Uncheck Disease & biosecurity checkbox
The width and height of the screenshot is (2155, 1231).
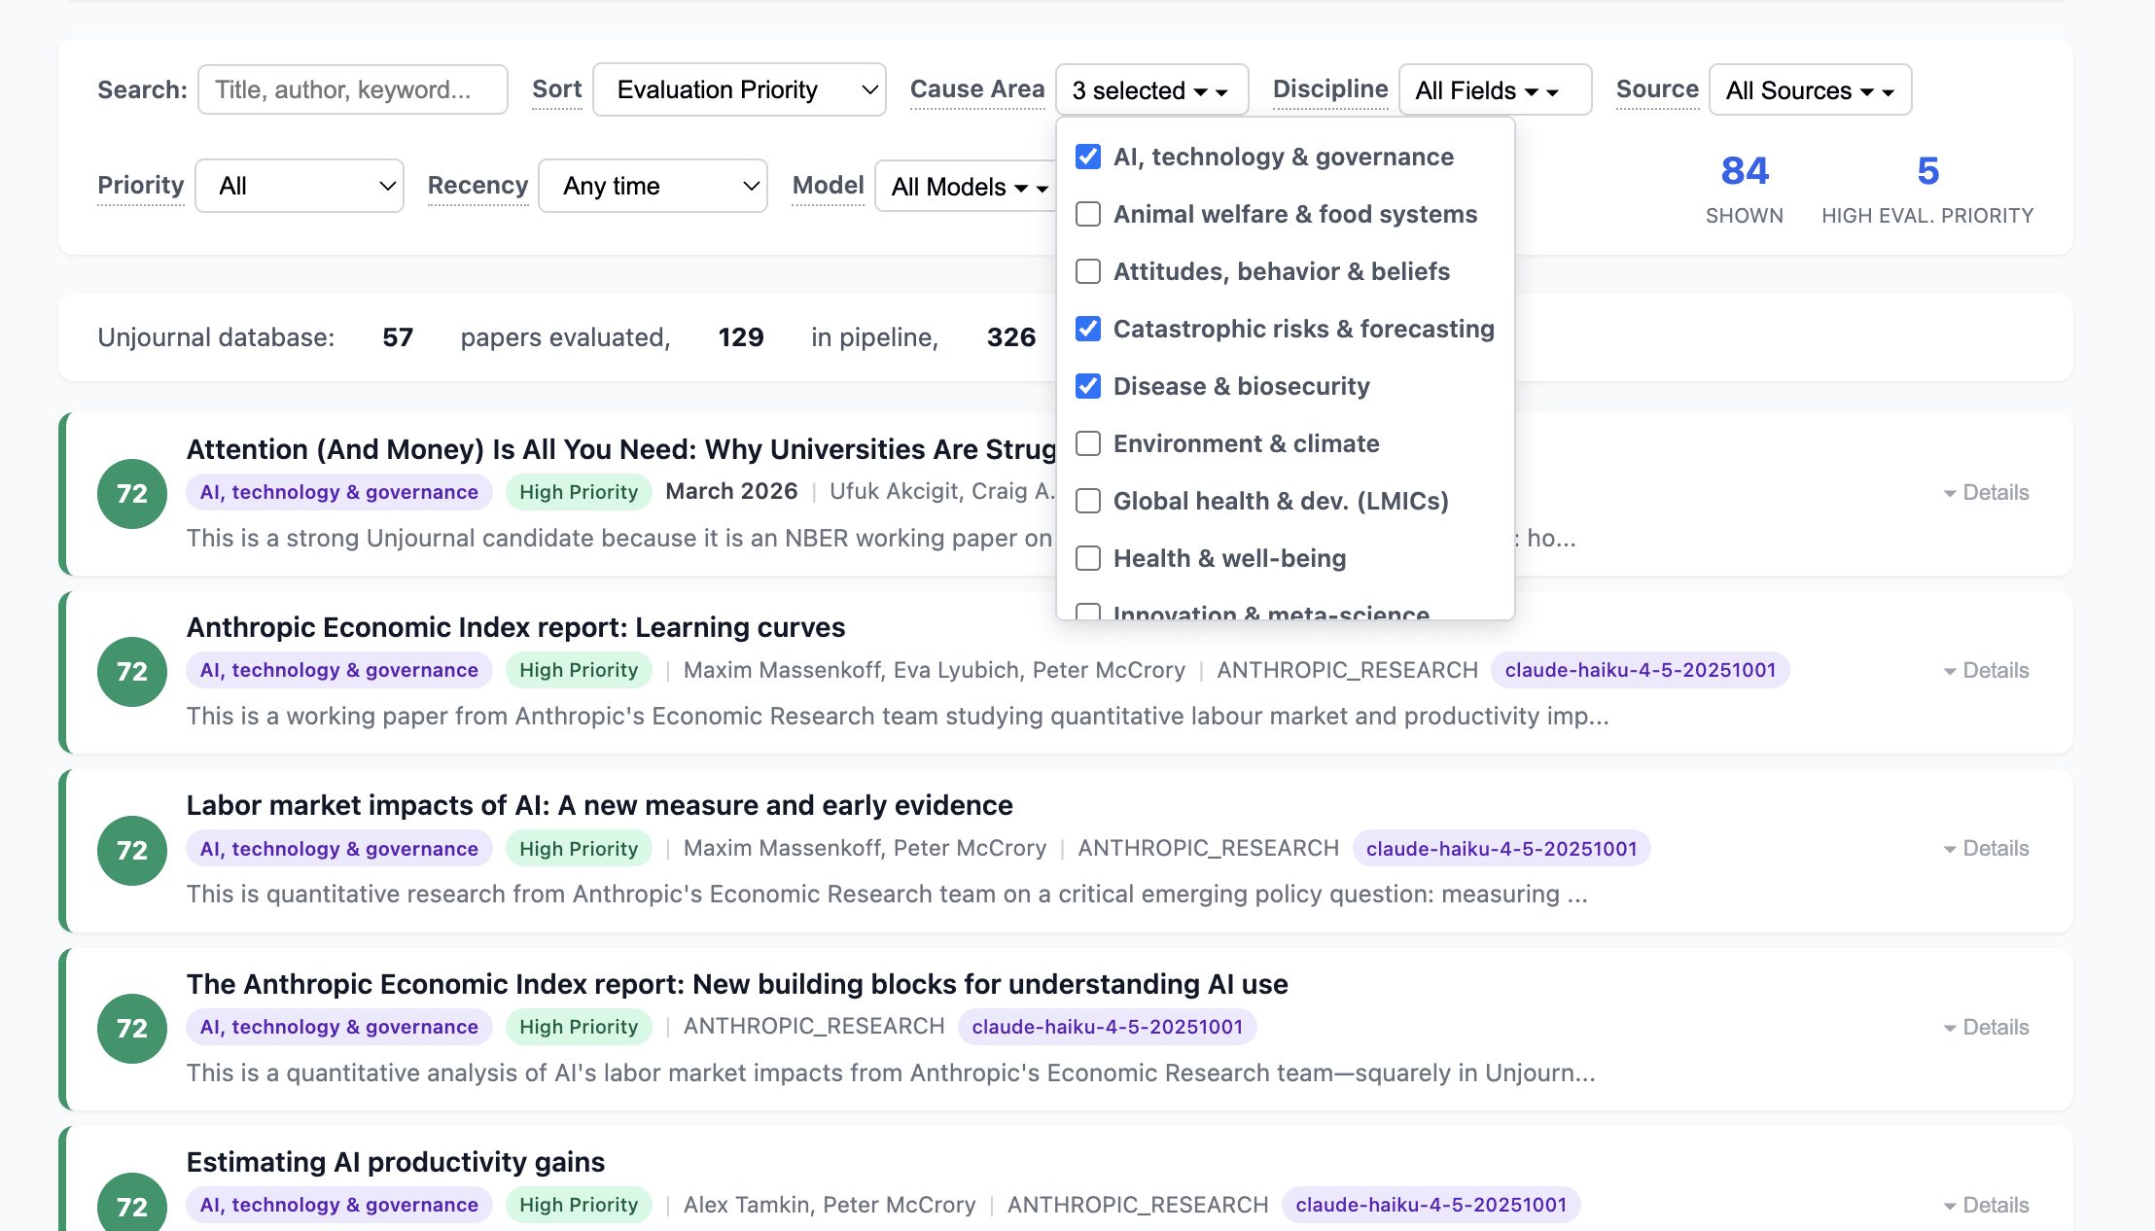[1088, 387]
